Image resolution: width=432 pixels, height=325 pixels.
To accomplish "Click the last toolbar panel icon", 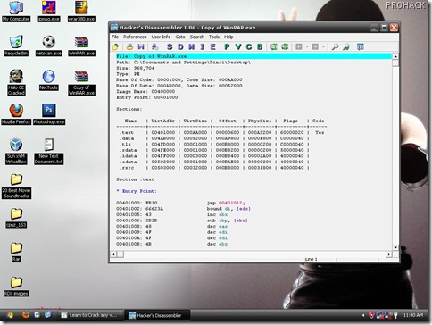I will pos(361,46).
